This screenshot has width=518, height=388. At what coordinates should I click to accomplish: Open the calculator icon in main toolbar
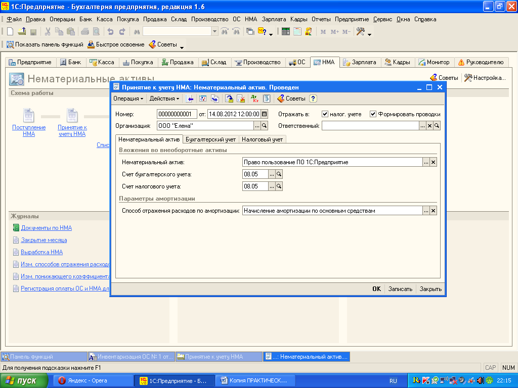pos(286,32)
